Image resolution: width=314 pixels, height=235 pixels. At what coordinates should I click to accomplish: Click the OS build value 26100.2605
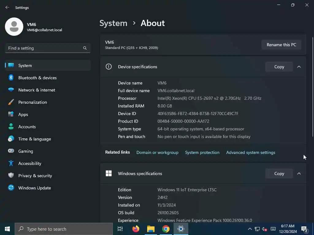168,213
